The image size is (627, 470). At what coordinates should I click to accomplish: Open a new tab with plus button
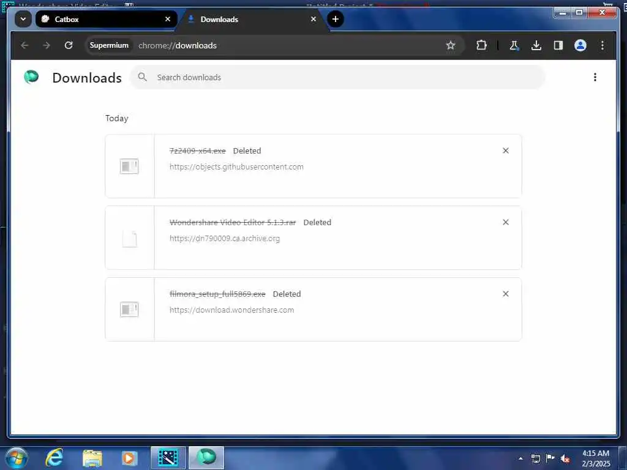pos(336,19)
